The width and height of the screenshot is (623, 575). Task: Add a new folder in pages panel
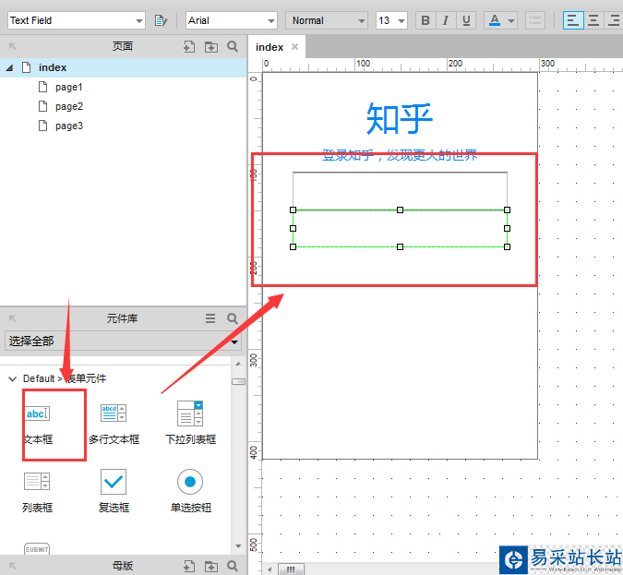(x=211, y=47)
